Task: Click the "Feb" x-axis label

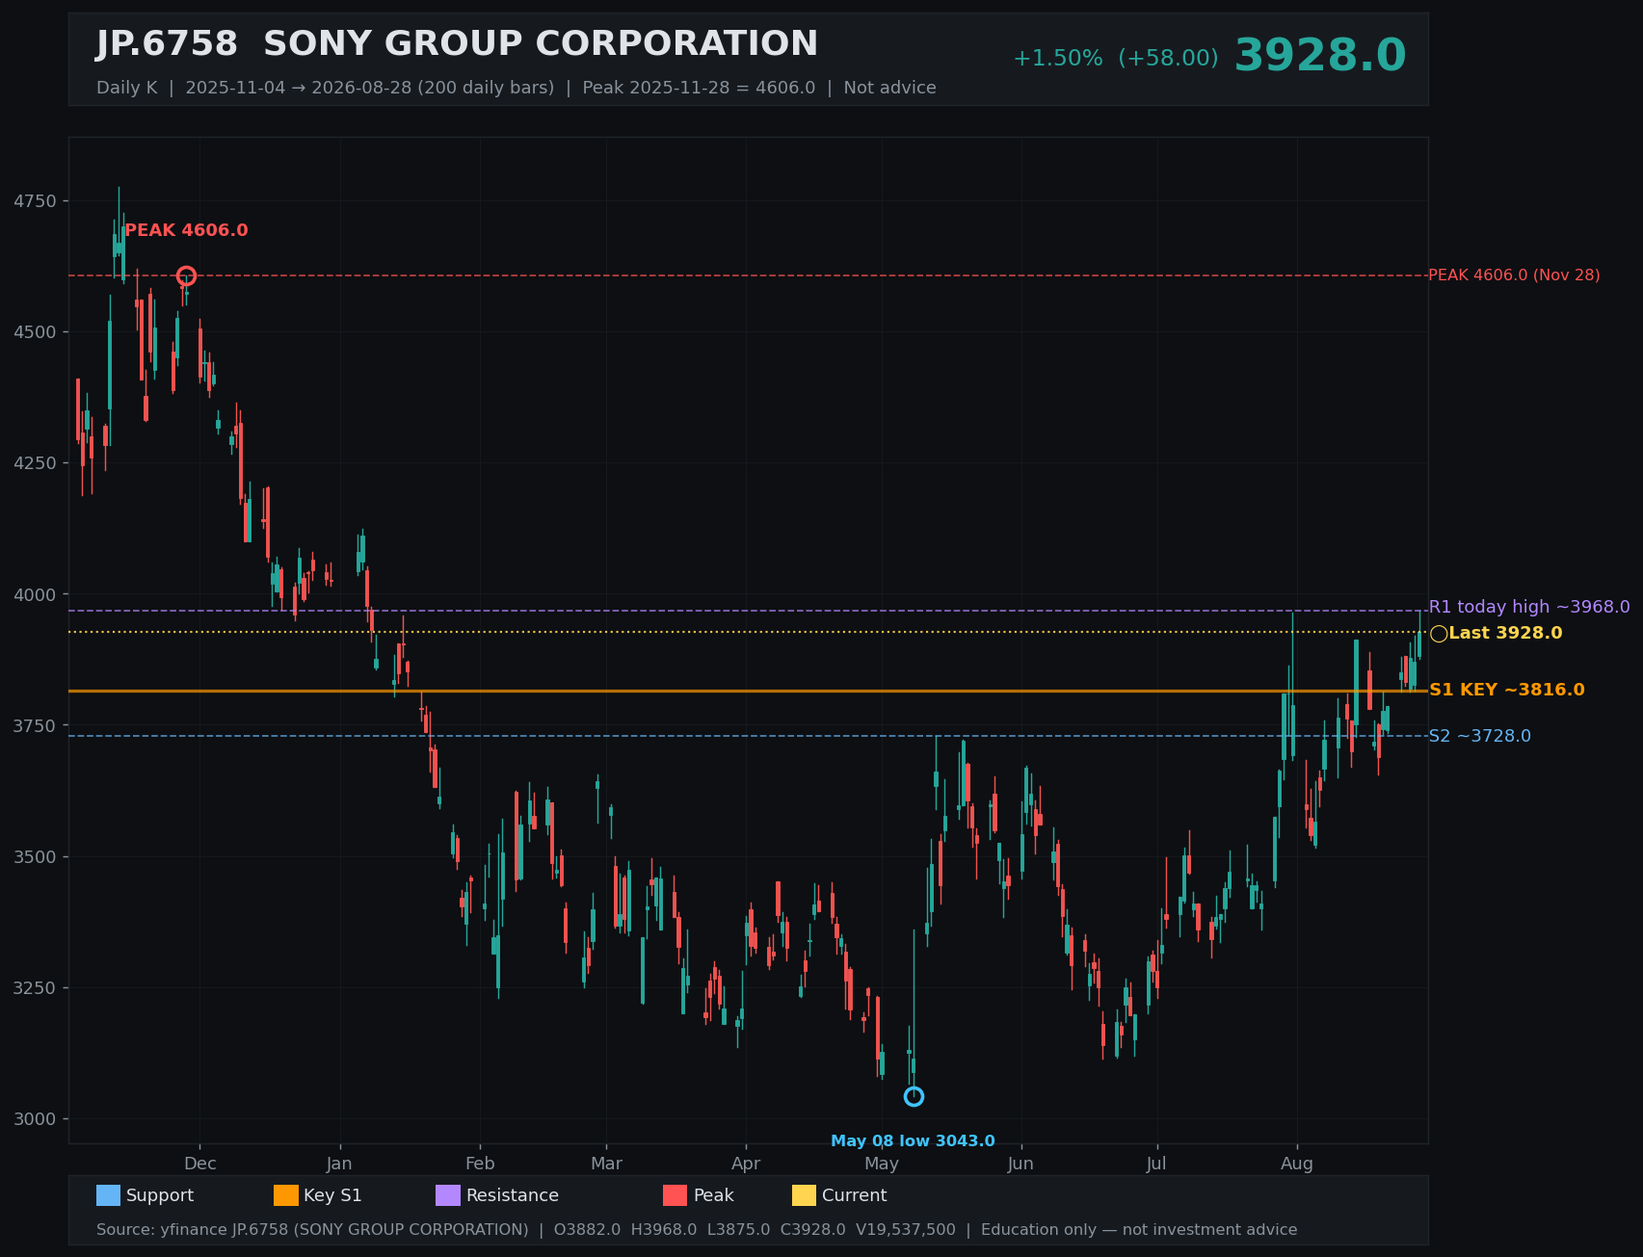Action: pyautogui.click(x=480, y=1164)
